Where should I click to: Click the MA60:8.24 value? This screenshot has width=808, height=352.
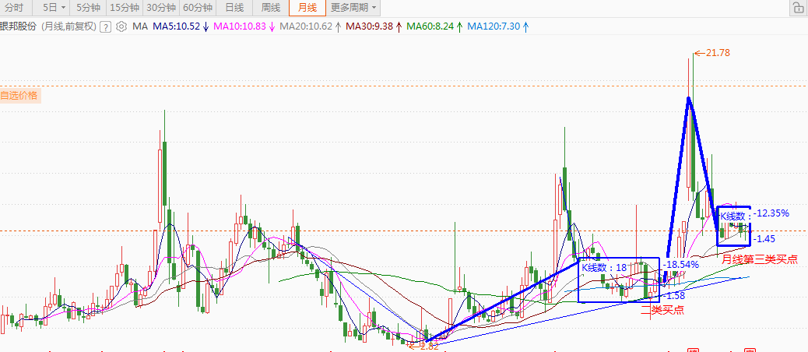pyautogui.click(x=430, y=26)
